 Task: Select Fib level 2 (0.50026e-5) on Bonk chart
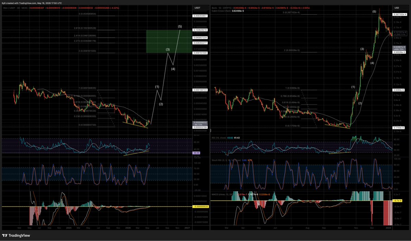point(292,50)
